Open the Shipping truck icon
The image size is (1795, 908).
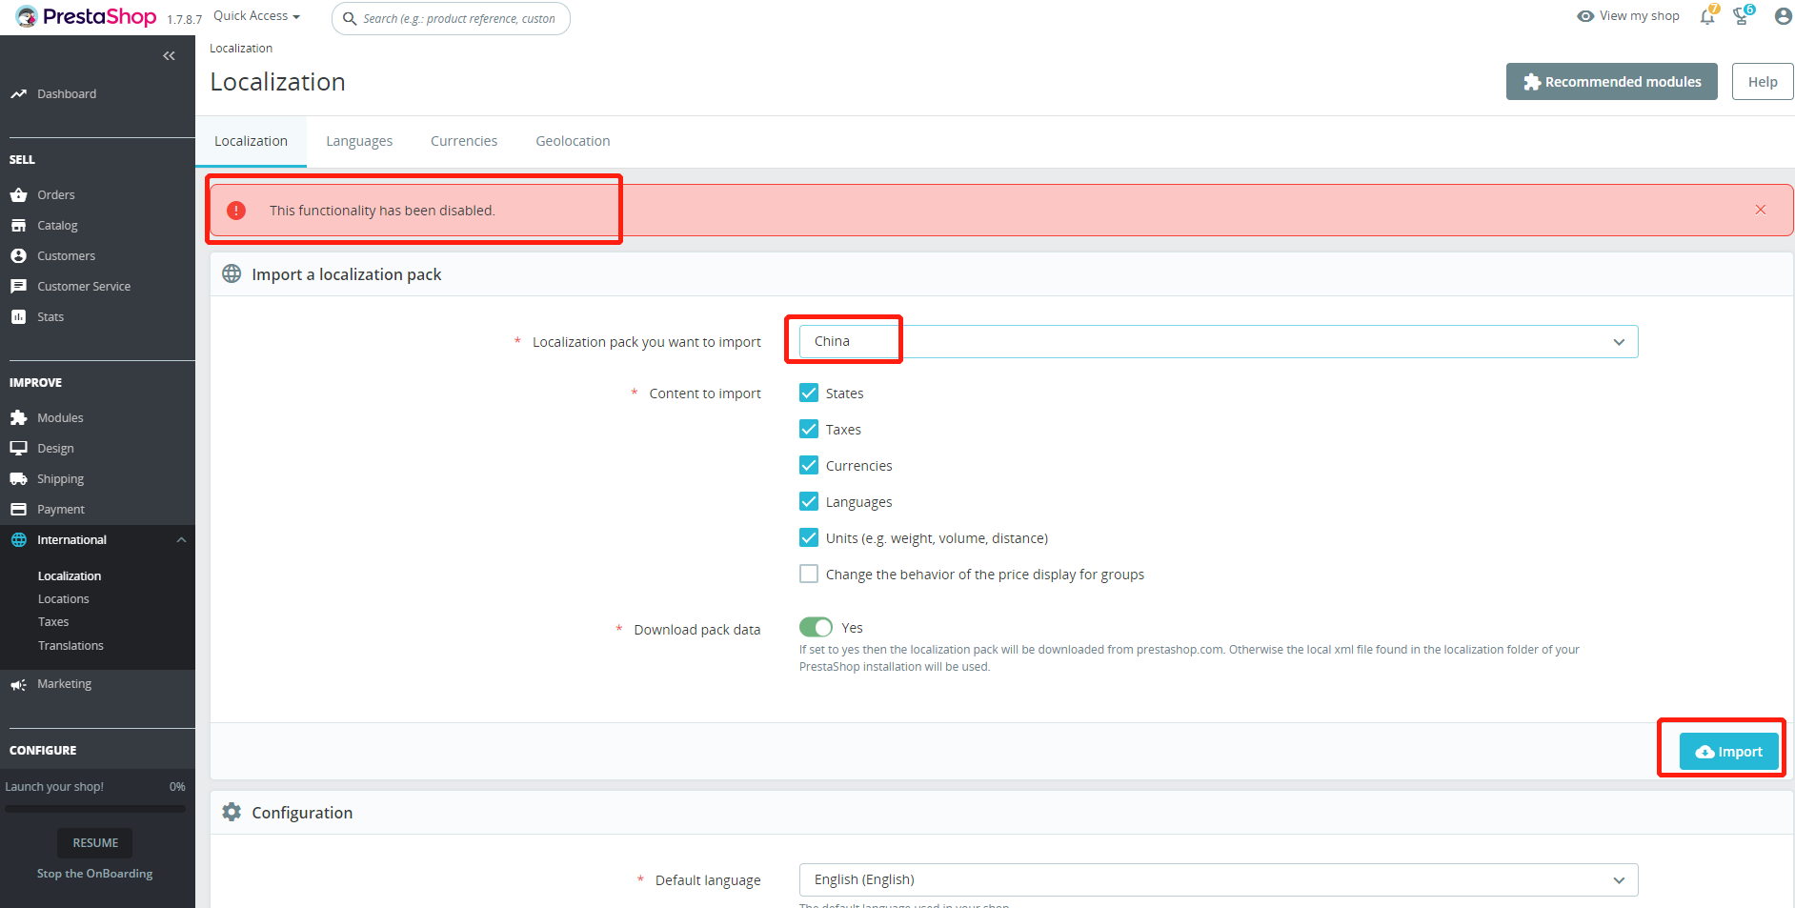tap(18, 478)
